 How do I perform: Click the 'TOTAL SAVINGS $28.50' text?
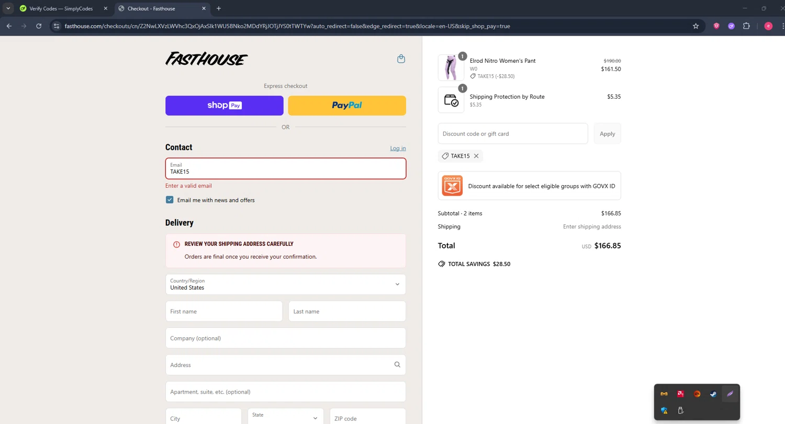[x=479, y=264]
